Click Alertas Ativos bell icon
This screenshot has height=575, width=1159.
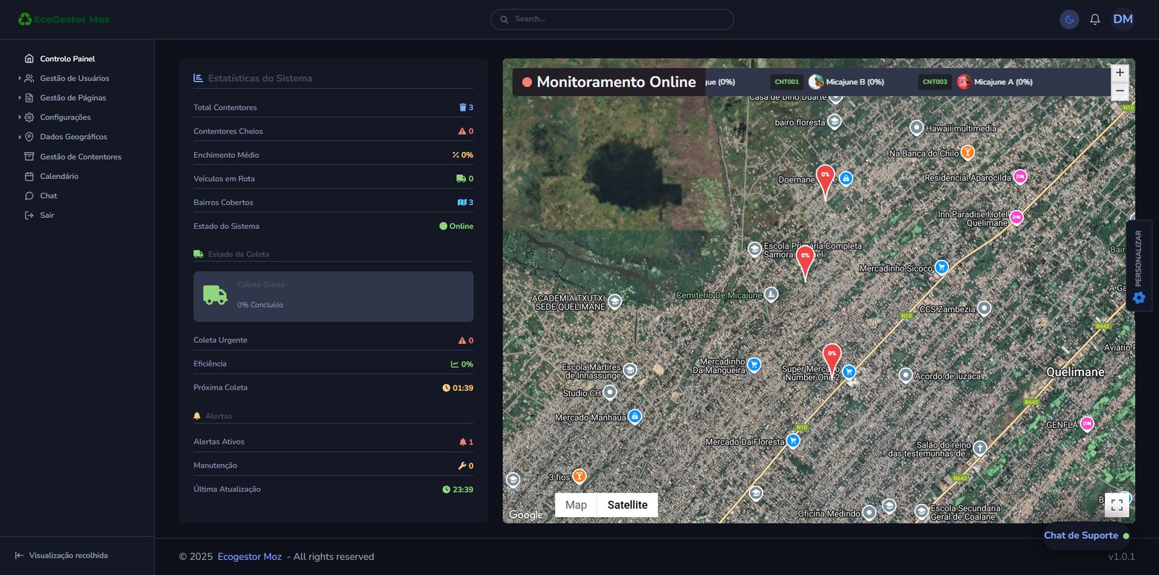463,442
